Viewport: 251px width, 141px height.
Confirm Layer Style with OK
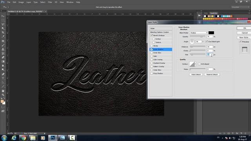point(244,28)
